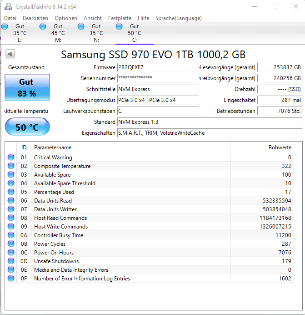Click the Gut 83 % health status button
The width and height of the screenshot is (305, 315).
click(x=27, y=87)
